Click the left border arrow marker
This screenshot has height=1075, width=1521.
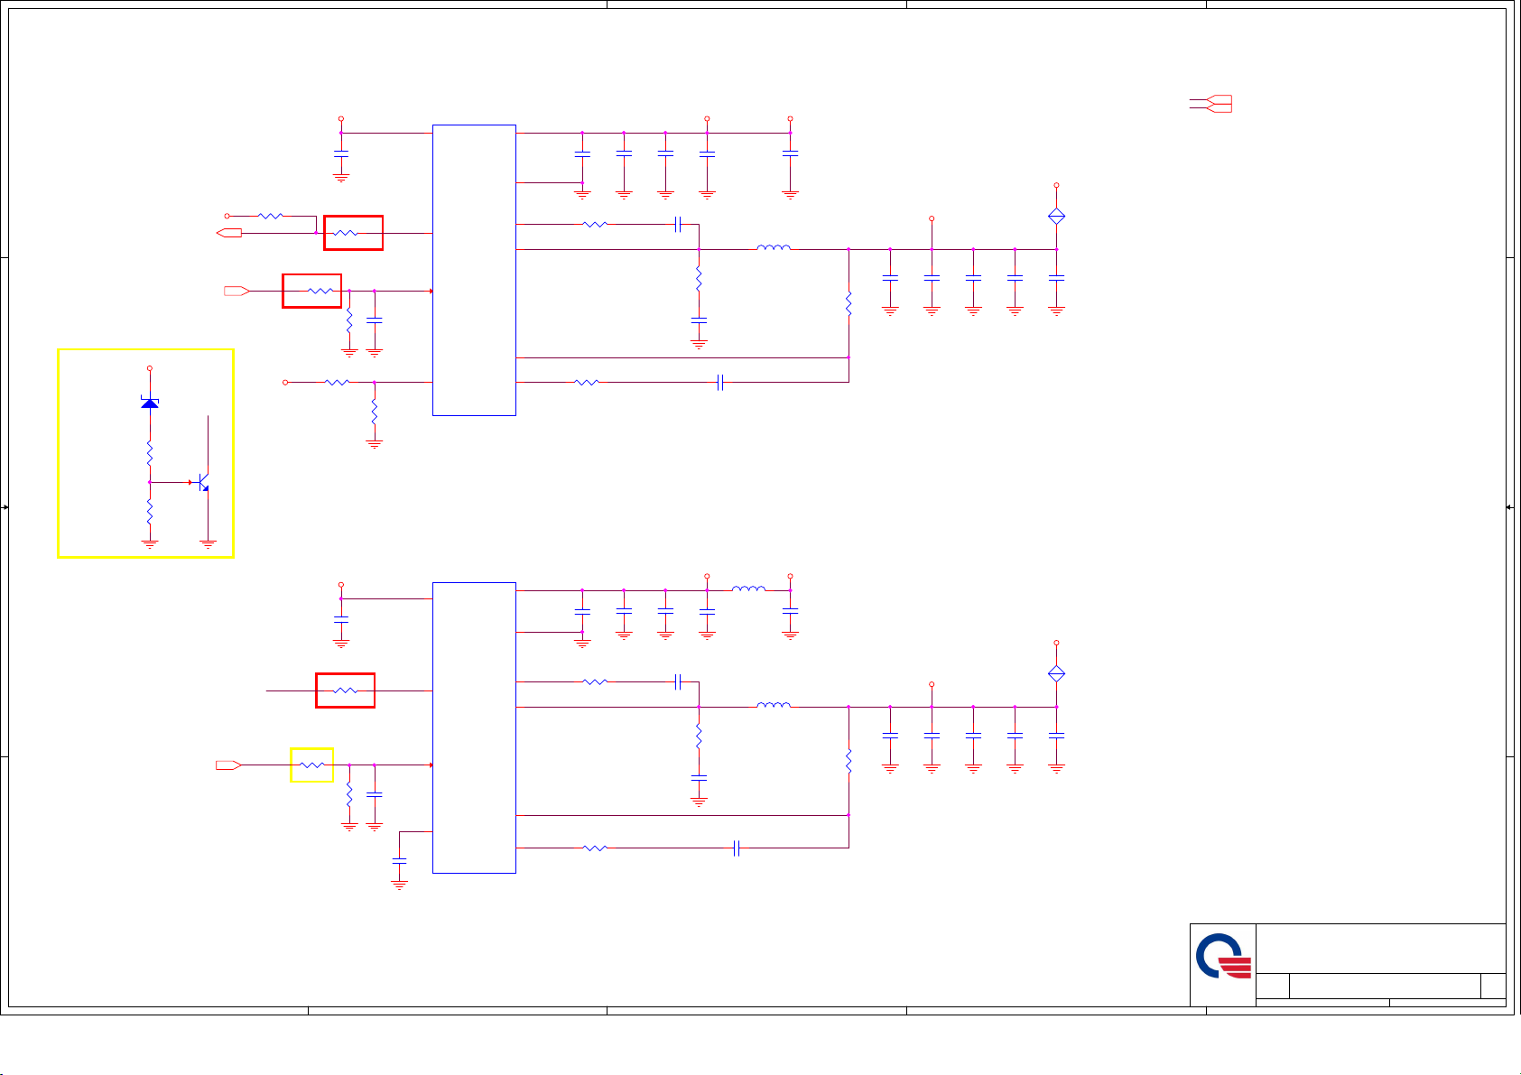[x=5, y=507]
